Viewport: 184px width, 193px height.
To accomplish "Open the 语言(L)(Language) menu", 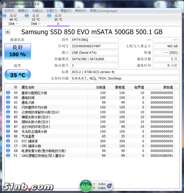I will coord(103,11).
